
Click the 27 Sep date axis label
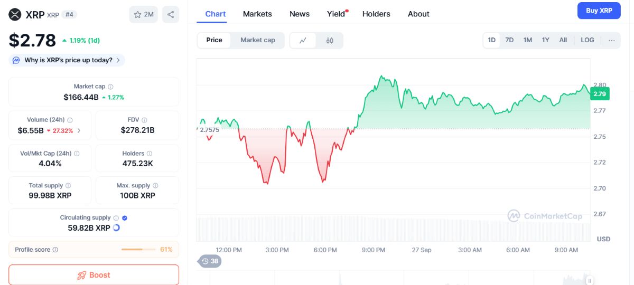pyautogui.click(x=422, y=250)
